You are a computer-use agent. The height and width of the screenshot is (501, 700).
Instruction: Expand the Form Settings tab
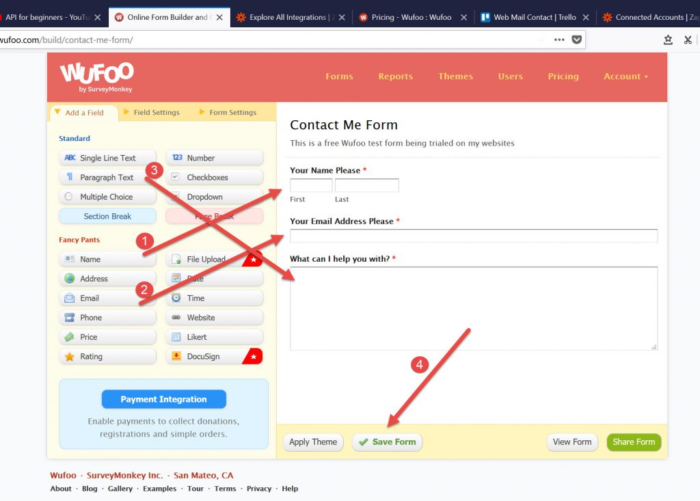[x=232, y=113]
